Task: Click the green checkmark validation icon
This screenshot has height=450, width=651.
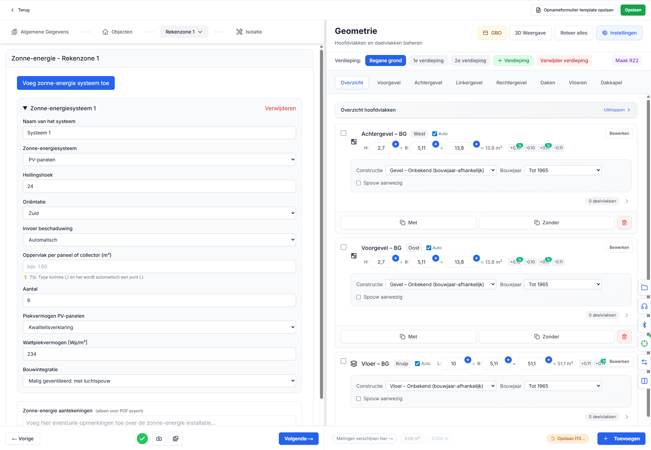Action: click(142, 439)
